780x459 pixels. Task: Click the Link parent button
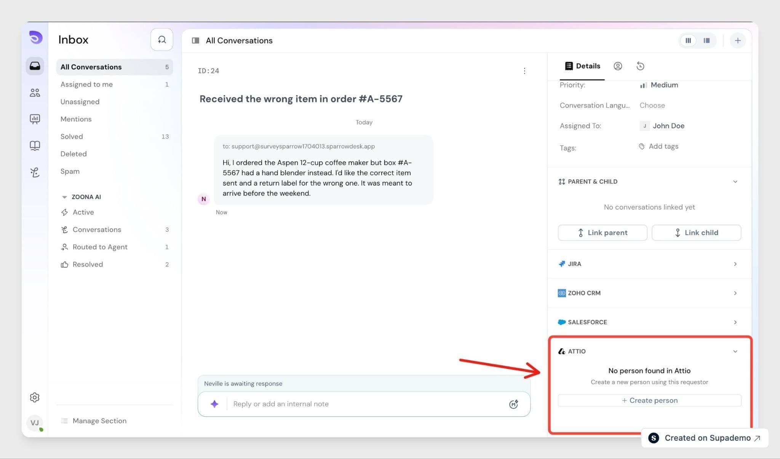pyautogui.click(x=603, y=233)
